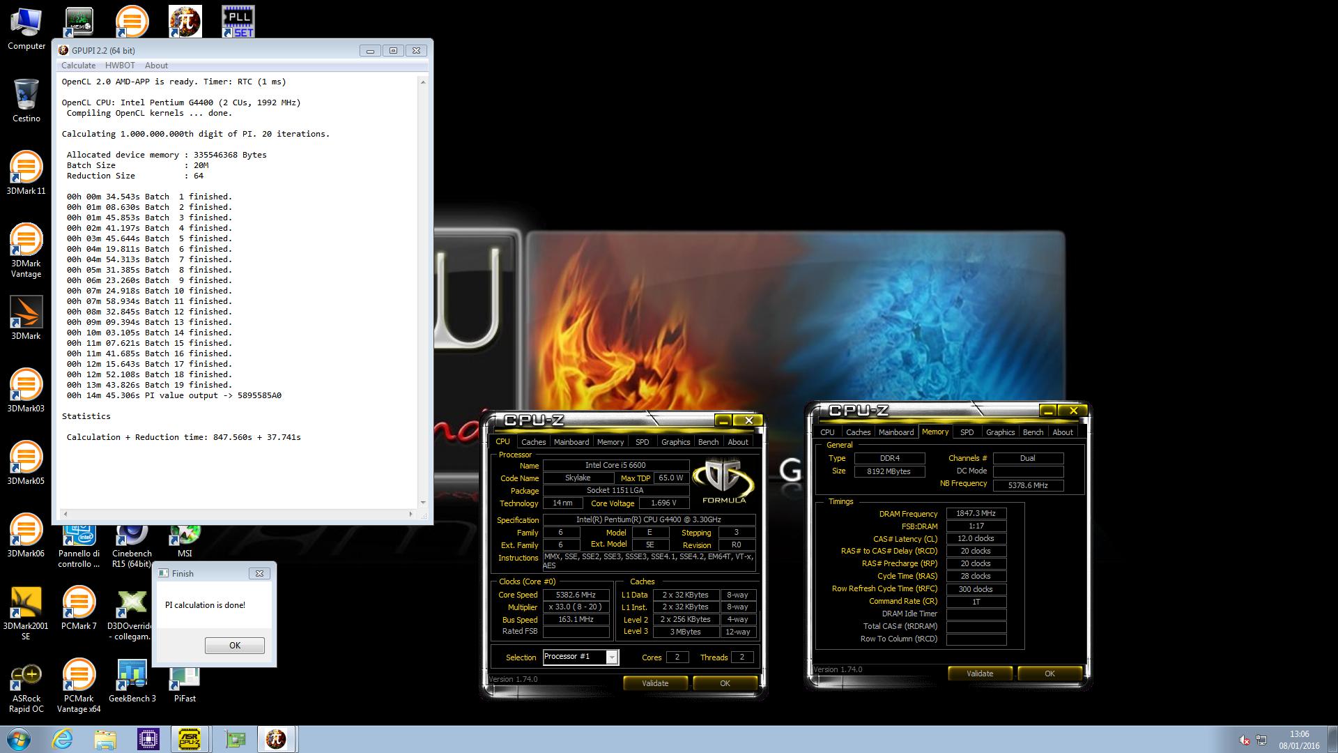Open the Calculate menu in GPUPI
The width and height of the screenshot is (1338, 753).
tap(78, 66)
